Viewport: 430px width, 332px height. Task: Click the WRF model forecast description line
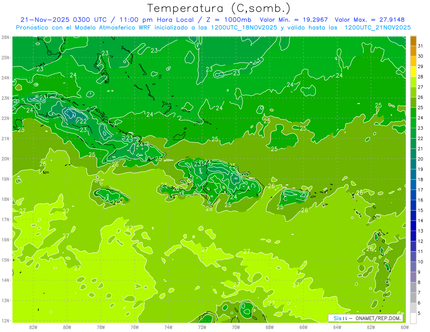click(213, 28)
